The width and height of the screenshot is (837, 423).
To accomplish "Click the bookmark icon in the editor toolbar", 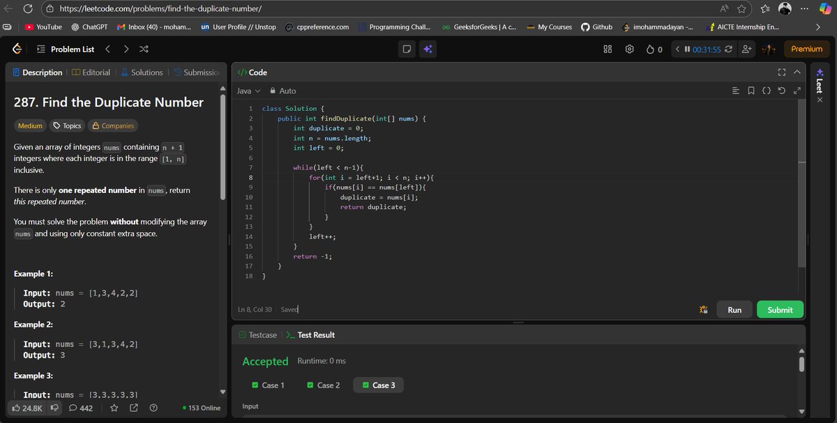I will [751, 91].
